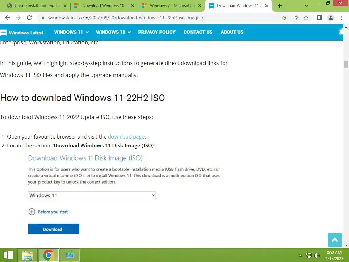Open File Explorer from the taskbar
The height and width of the screenshot is (262, 349).
27,255
